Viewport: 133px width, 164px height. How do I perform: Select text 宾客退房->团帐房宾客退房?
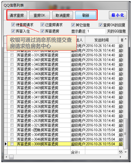(38, 130)
